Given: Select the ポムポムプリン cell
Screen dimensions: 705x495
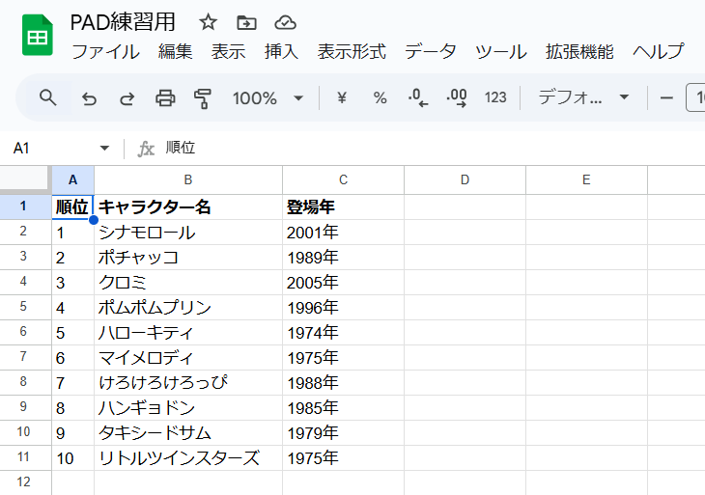Looking at the screenshot, I should coord(188,308).
